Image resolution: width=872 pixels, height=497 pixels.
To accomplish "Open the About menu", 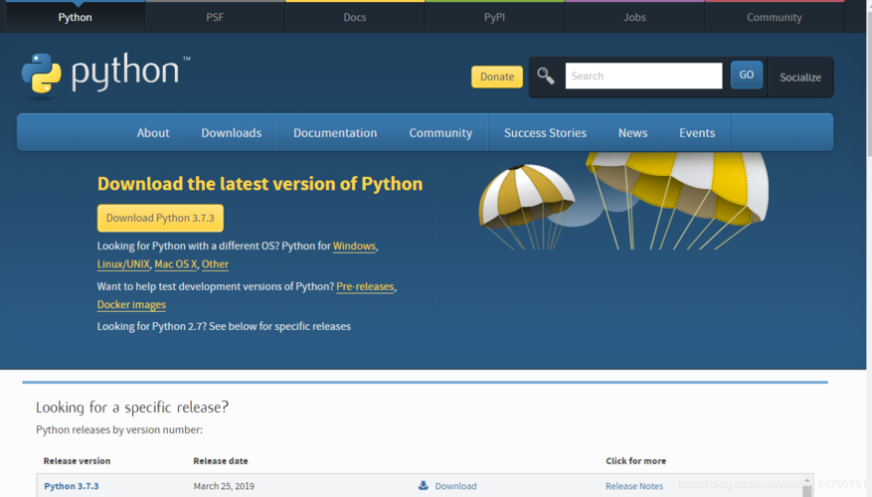I will pos(153,133).
